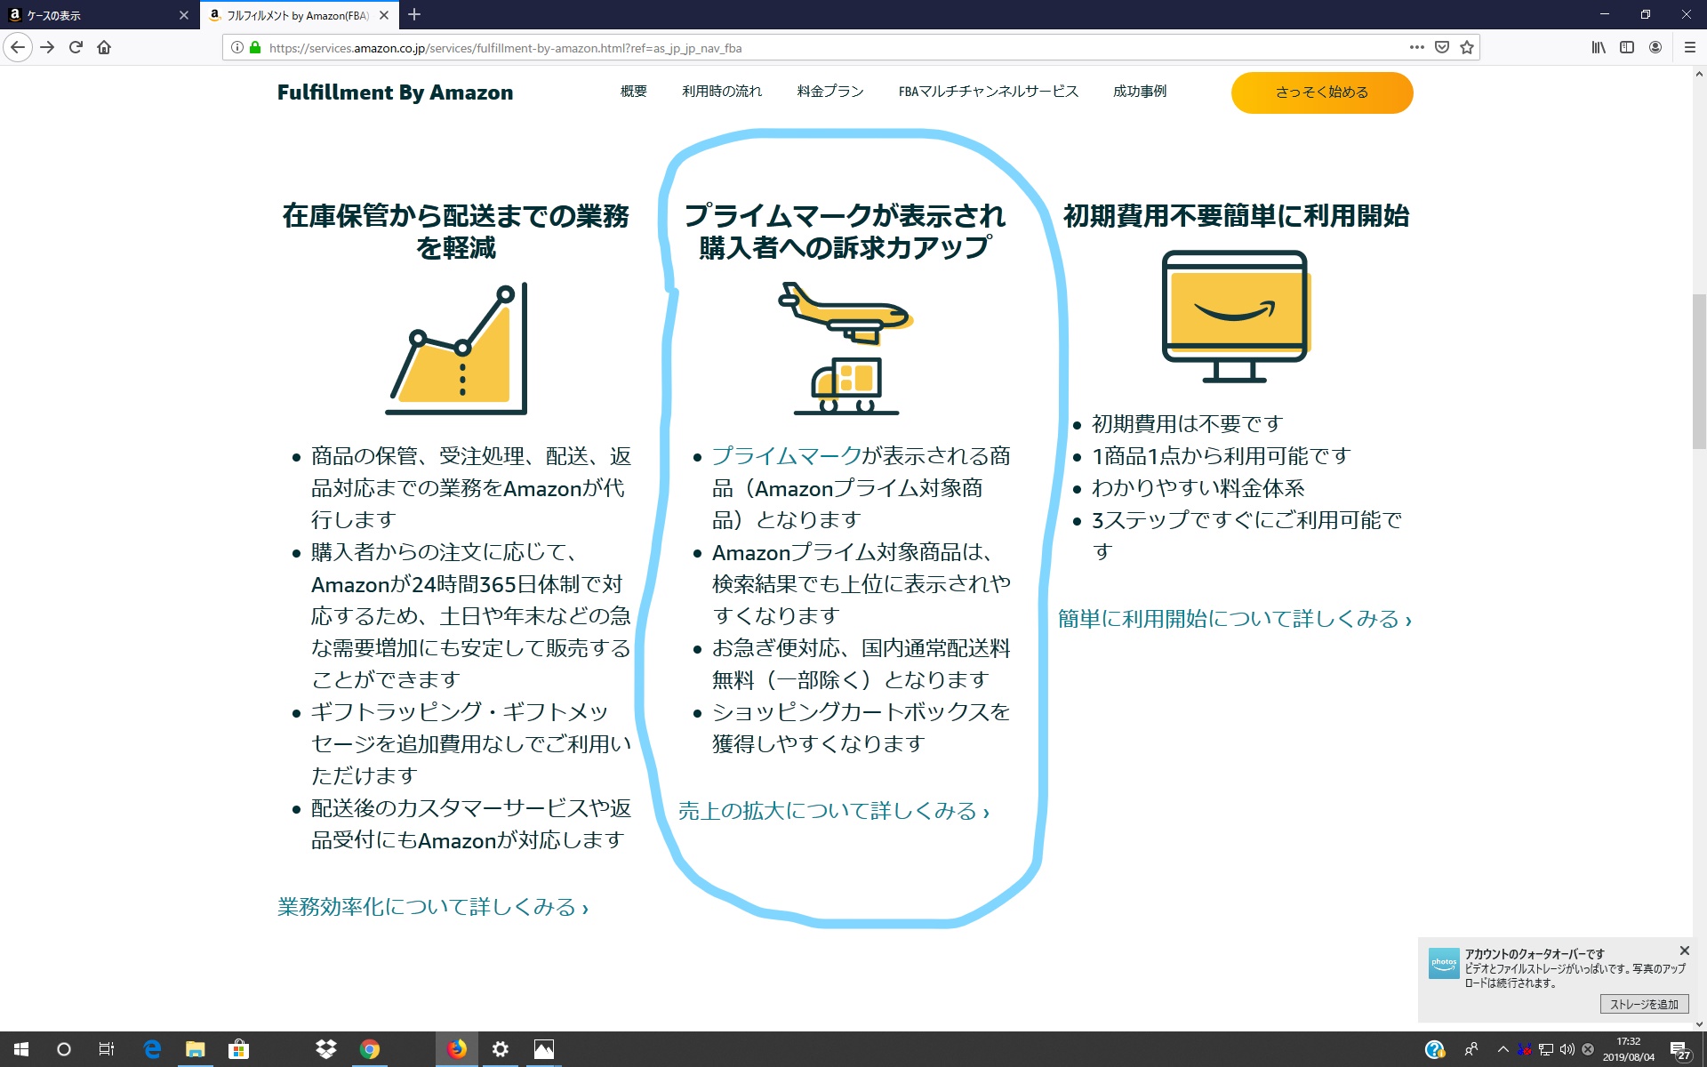Screen dimensions: 1707x1067
Task: Show site information icon in address bar
Action: [237, 48]
